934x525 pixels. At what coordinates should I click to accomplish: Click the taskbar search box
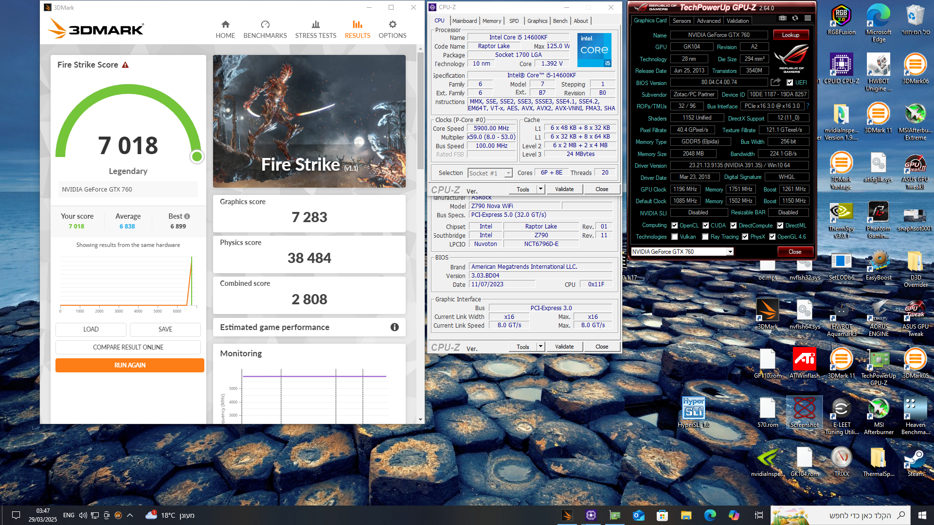tap(841, 515)
